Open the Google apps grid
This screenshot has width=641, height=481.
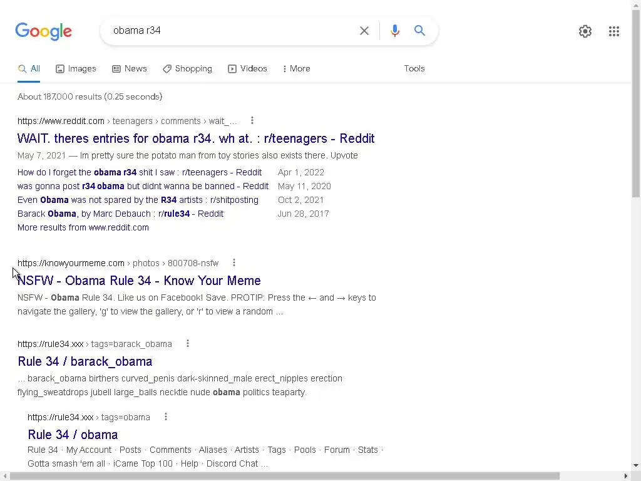(x=613, y=31)
